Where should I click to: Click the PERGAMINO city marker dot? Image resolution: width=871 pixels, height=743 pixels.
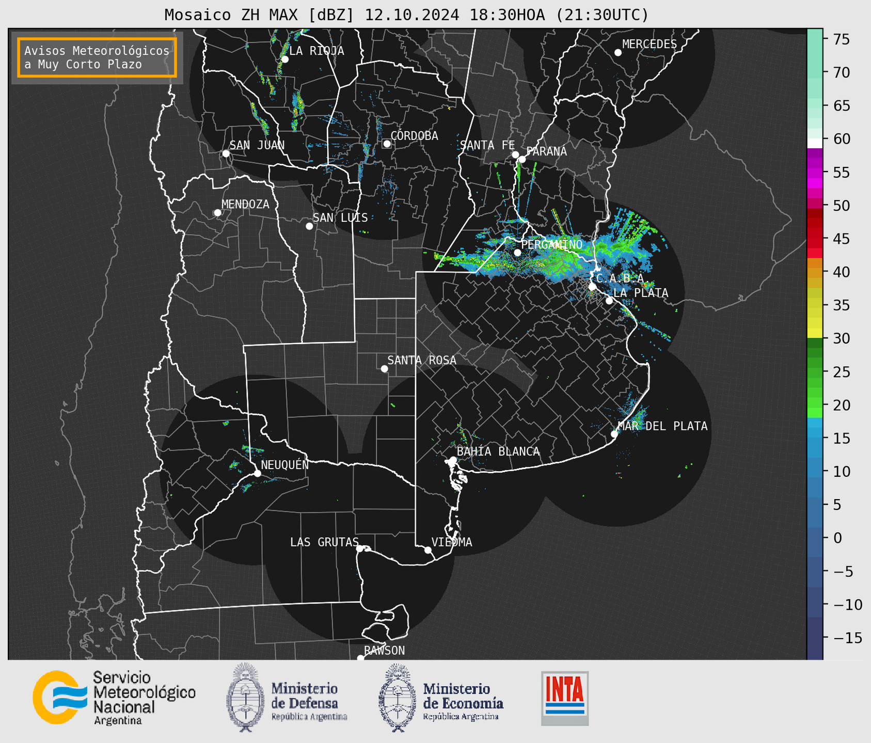pos(517,253)
